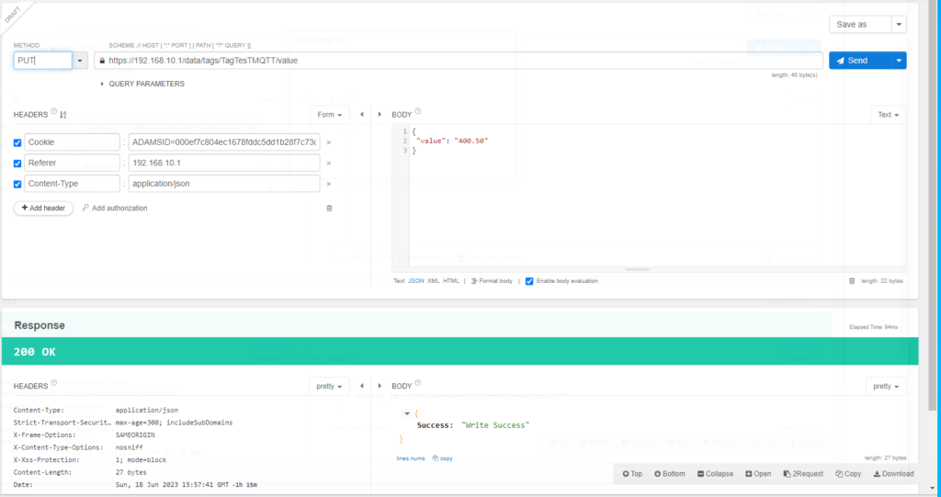
Task: Click the Save as button
Action: [860, 24]
